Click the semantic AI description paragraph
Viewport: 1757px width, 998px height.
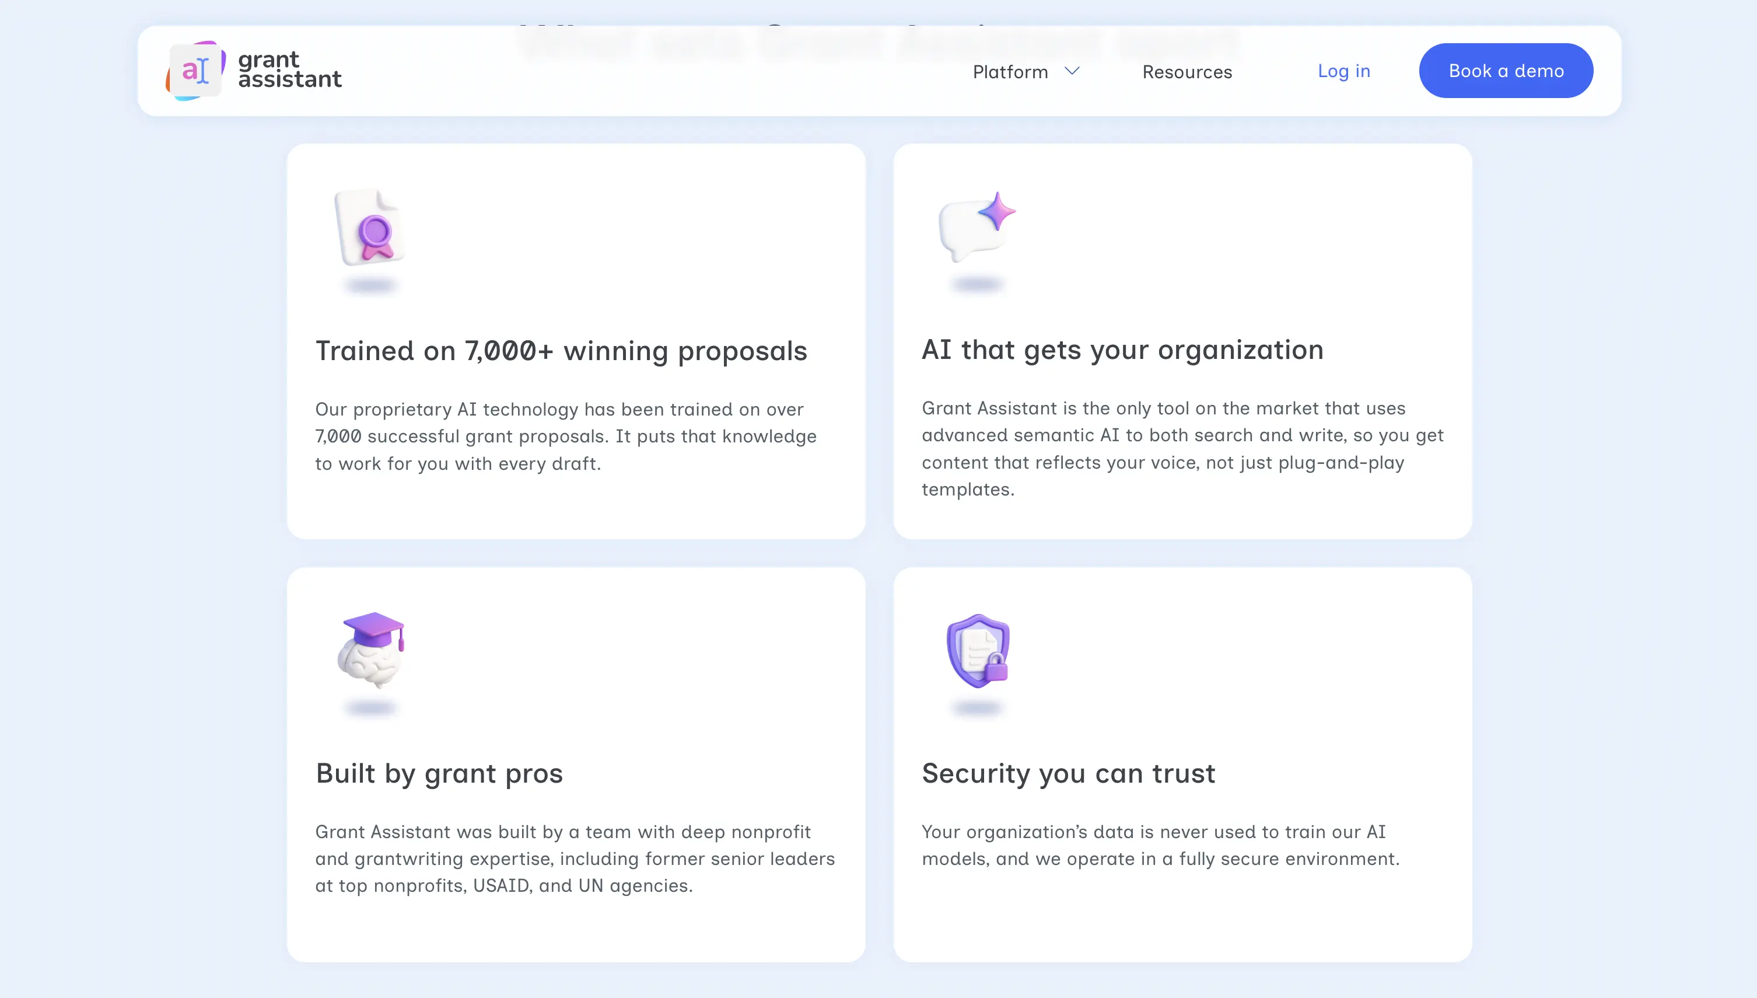pos(1182,448)
